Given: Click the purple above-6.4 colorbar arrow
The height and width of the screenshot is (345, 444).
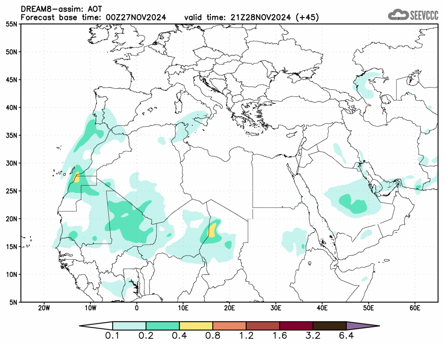Looking at the screenshot, I should 363,326.
